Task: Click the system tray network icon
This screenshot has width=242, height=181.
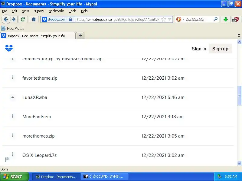Action: coord(219,176)
